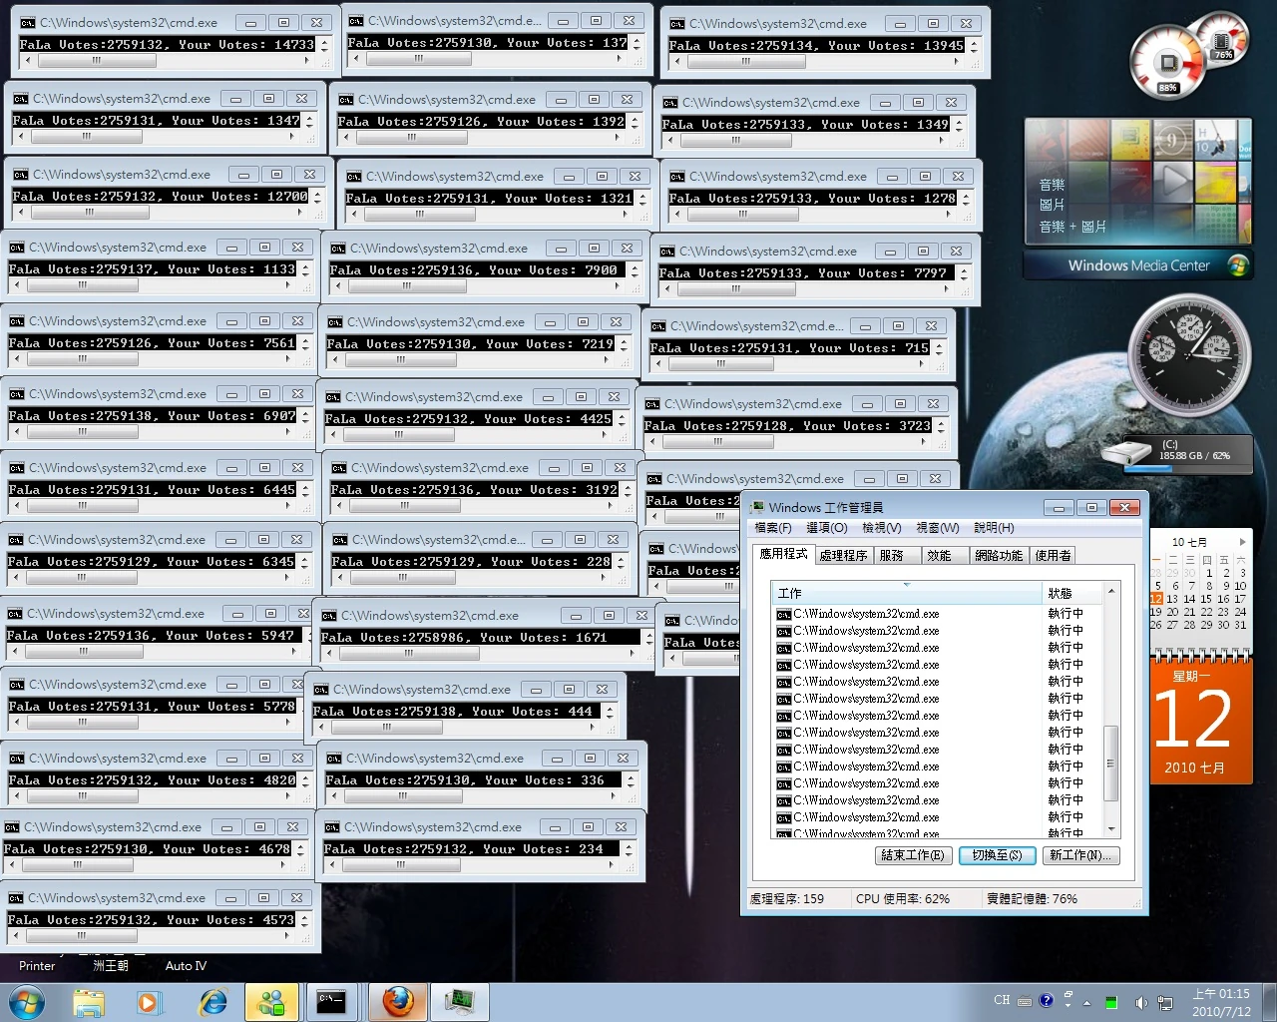Switch to the 網路功能 tab
Screen dimensions: 1277x1022
pyautogui.click(x=999, y=556)
